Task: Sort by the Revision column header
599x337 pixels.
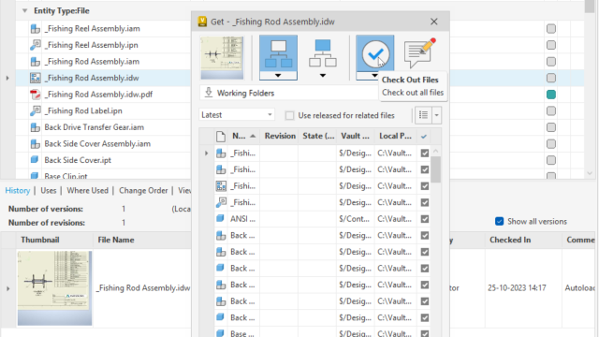Action: pos(280,136)
